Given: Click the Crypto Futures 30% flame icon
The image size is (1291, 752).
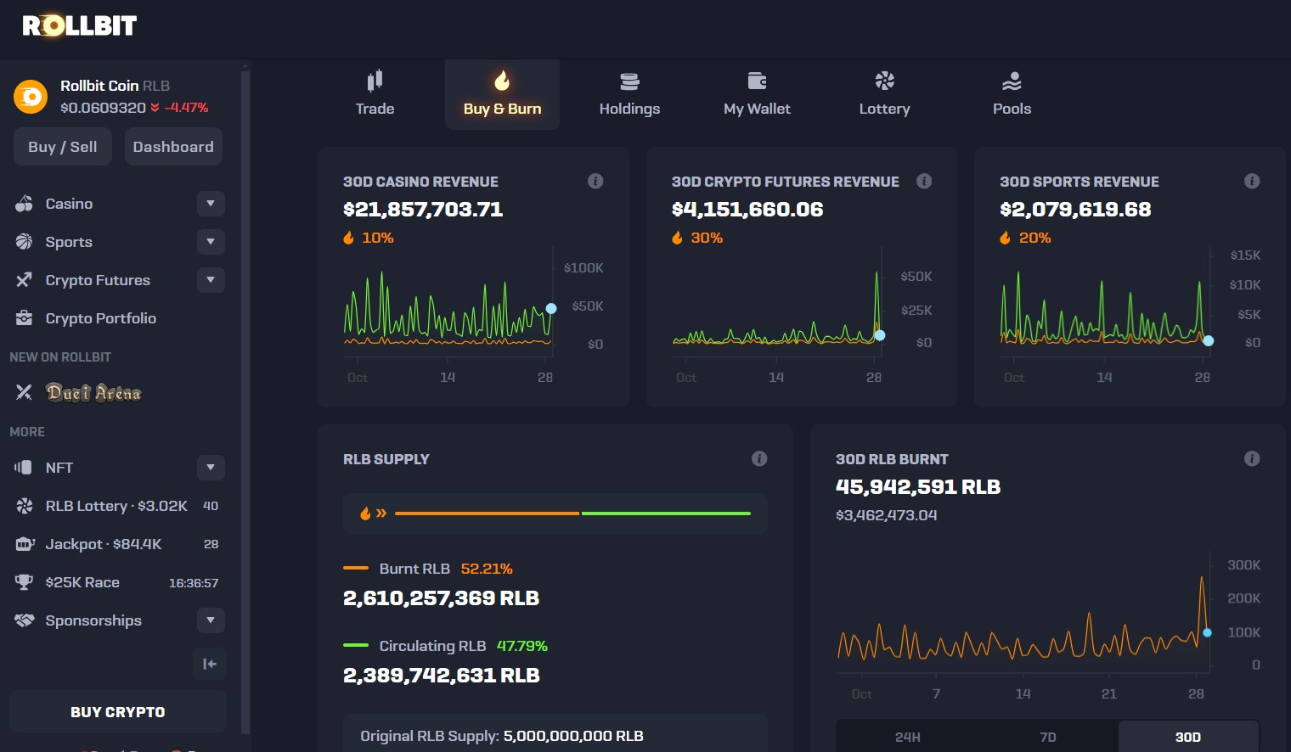Looking at the screenshot, I should point(677,238).
